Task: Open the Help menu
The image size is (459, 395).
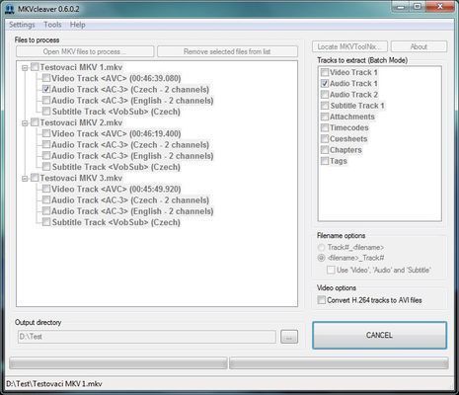Action: coord(78,25)
